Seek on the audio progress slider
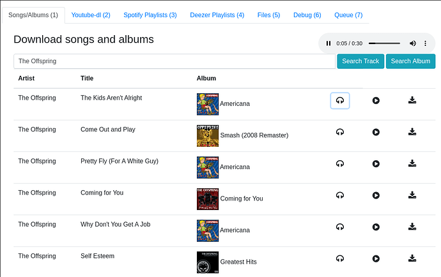The width and height of the screenshot is (441, 277). (384, 43)
